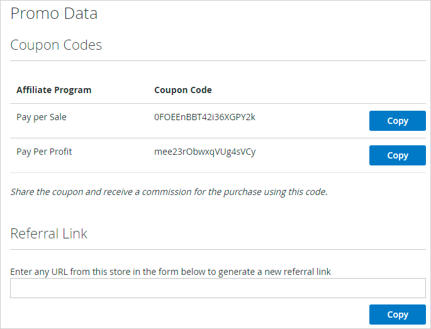The image size is (431, 329).
Task: Click the italic 'Share the coupon' note
Action: tap(169, 192)
